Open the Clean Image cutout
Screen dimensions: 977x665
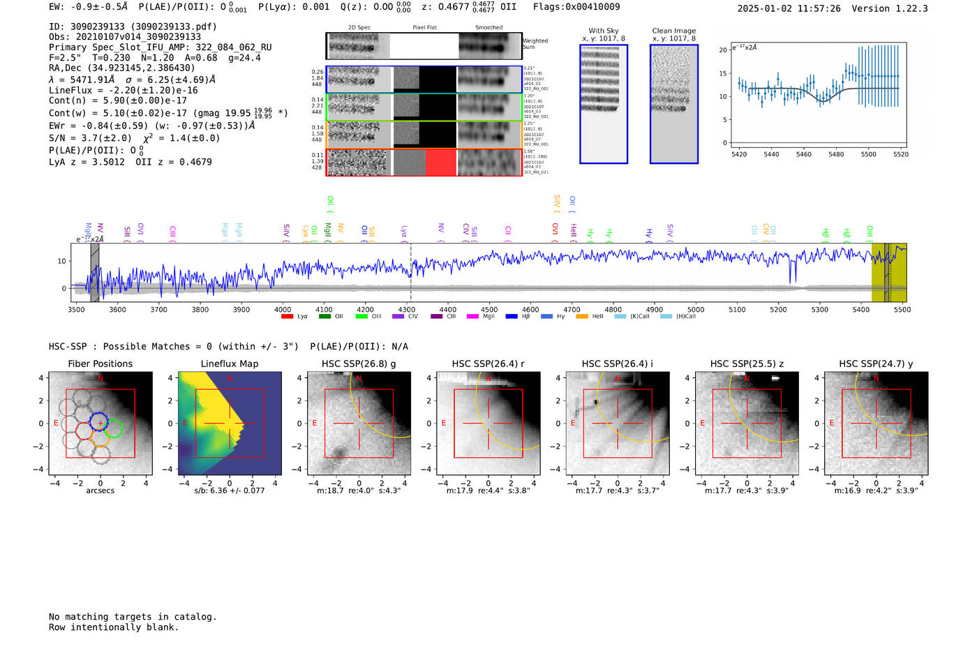(674, 104)
